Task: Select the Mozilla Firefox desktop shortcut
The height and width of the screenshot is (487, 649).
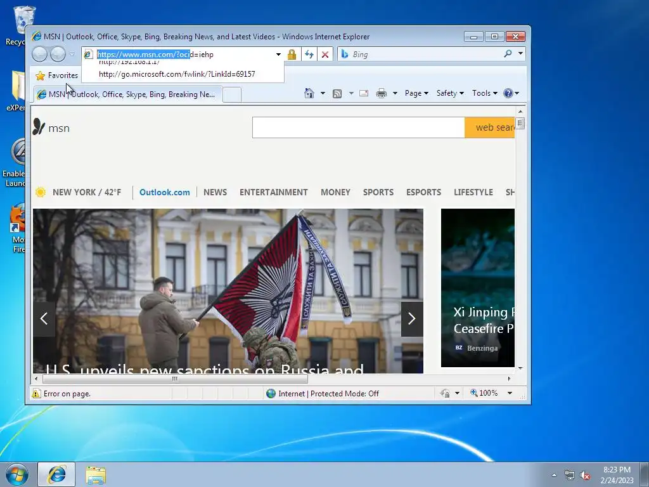Action: point(18,228)
